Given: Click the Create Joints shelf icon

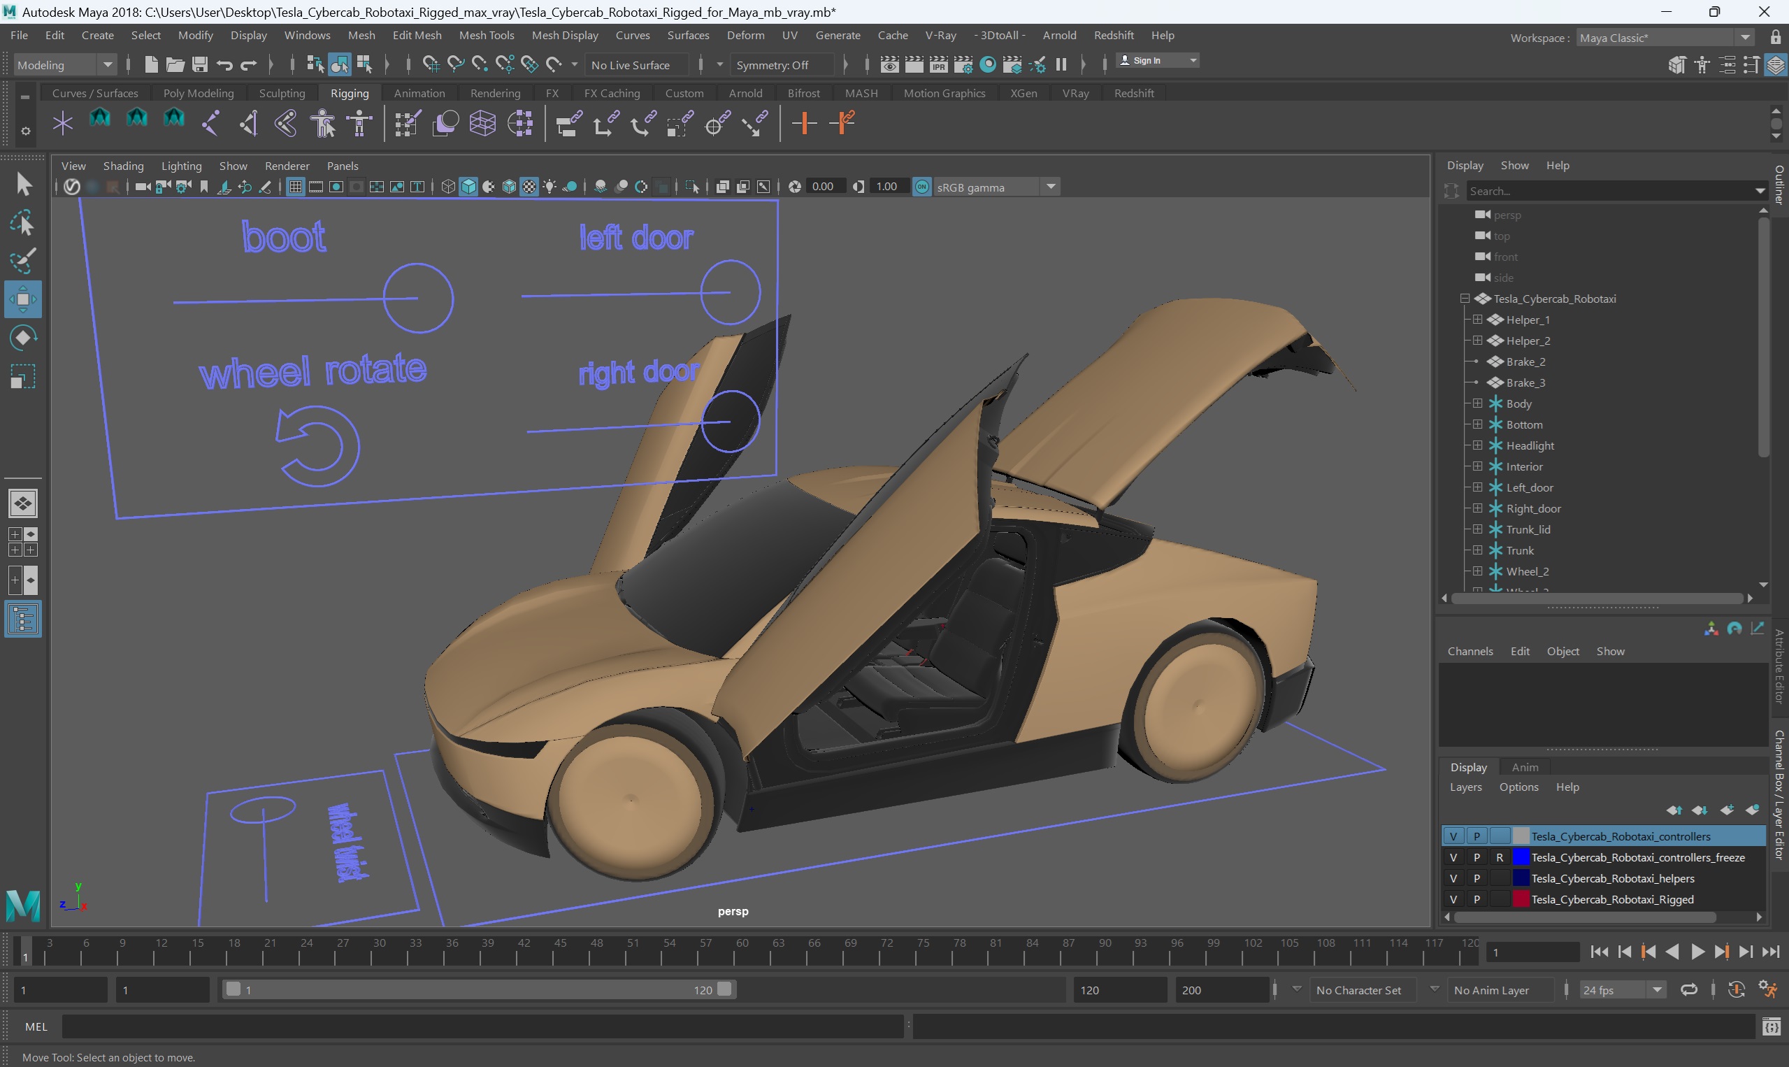Looking at the screenshot, I should (x=210, y=123).
